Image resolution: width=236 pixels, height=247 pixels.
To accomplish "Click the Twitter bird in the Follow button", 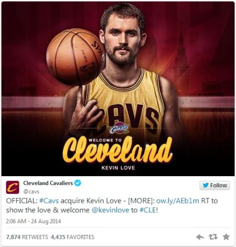I will click(206, 185).
